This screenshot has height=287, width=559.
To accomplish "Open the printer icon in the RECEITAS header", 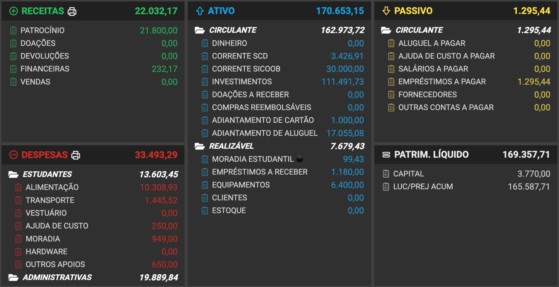I will (x=73, y=11).
